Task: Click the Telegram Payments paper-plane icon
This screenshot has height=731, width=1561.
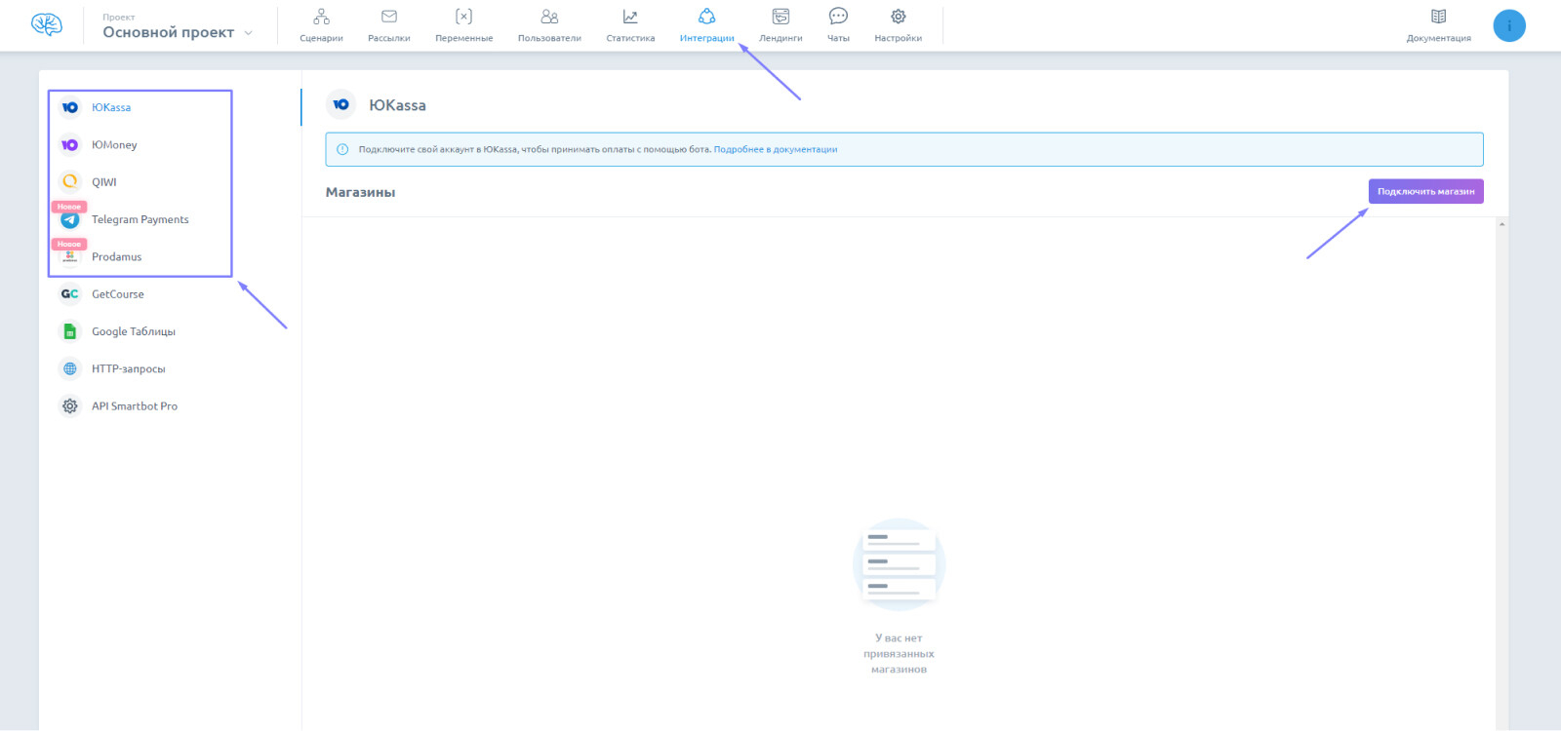Action: (x=70, y=220)
